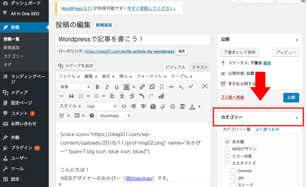Screen dimensions: 306x187
Task: Open the フォーマット menu
Action: click(x=151, y=76)
